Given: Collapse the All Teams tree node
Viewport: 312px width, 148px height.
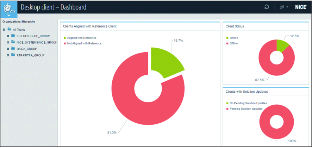Looking at the screenshot, I should pyautogui.click(x=4, y=30).
